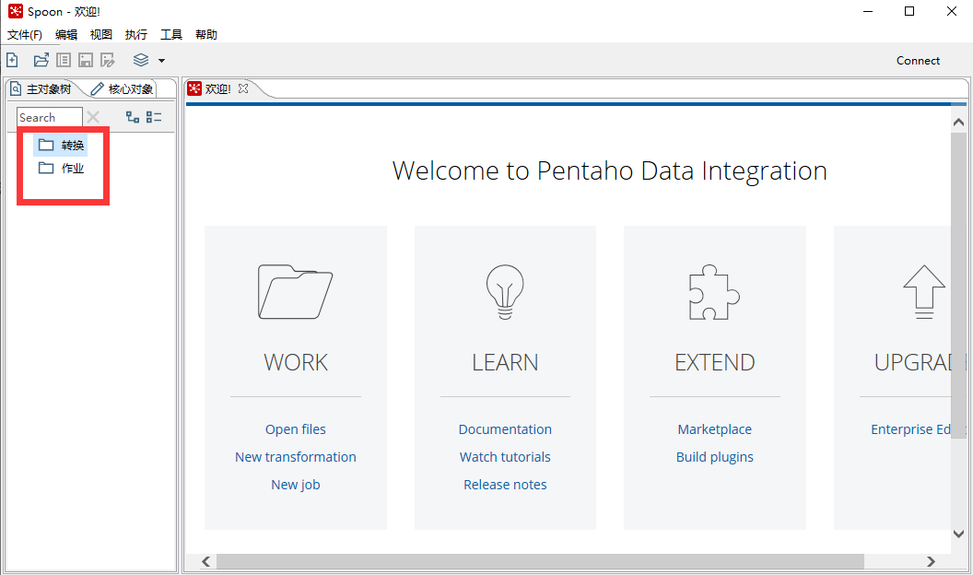Switch to the 主对象树 tab

click(x=41, y=89)
